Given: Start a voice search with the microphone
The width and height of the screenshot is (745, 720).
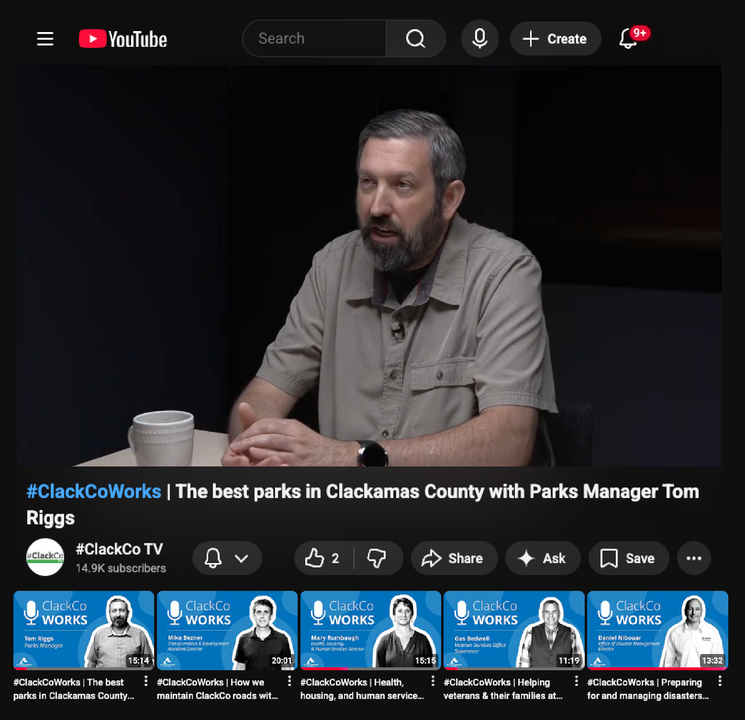Looking at the screenshot, I should point(479,39).
